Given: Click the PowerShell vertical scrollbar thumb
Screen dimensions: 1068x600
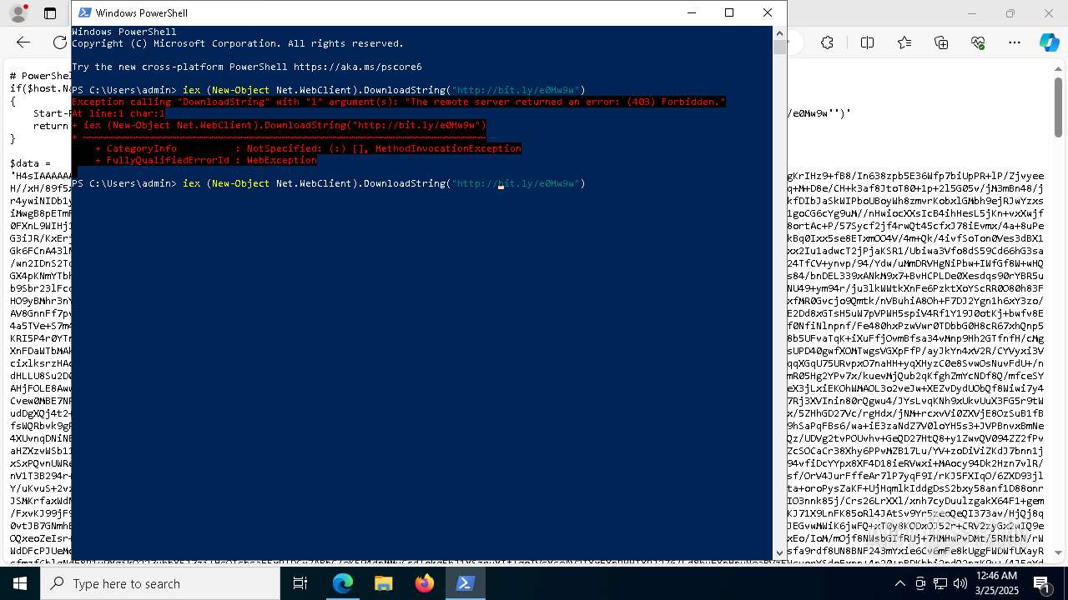Looking at the screenshot, I should [779, 47].
